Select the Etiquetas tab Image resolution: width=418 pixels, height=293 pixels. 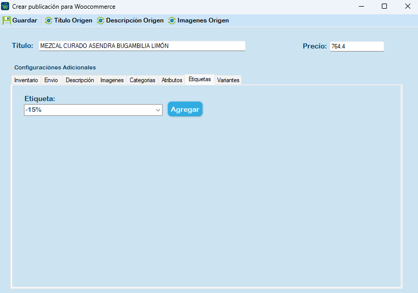[x=199, y=79]
